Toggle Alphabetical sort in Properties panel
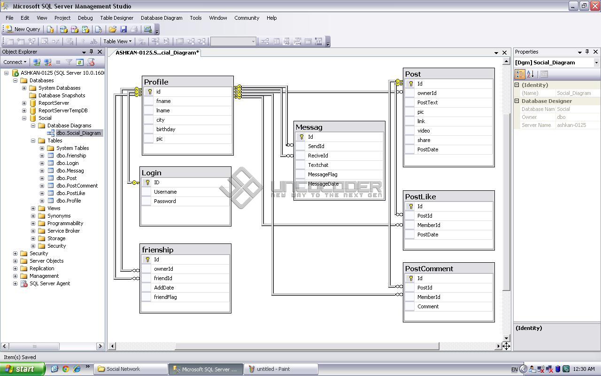 (x=531, y=74)
